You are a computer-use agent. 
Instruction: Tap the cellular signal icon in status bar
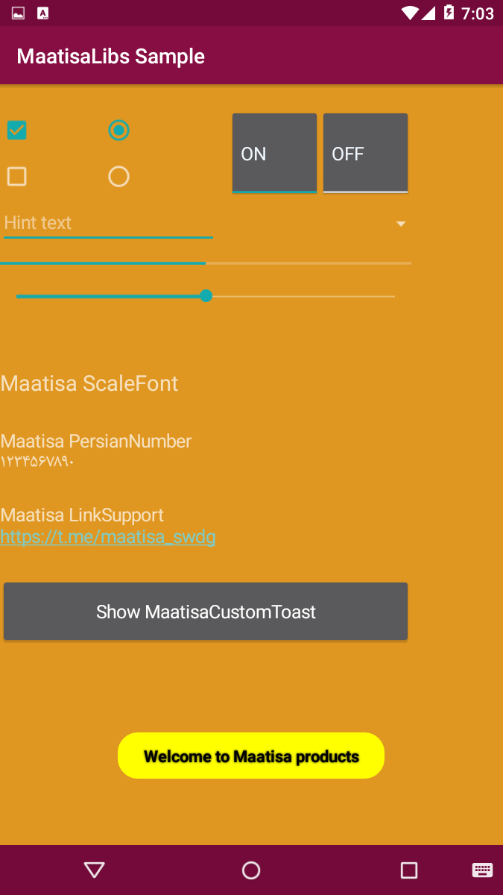click(431, 12)
